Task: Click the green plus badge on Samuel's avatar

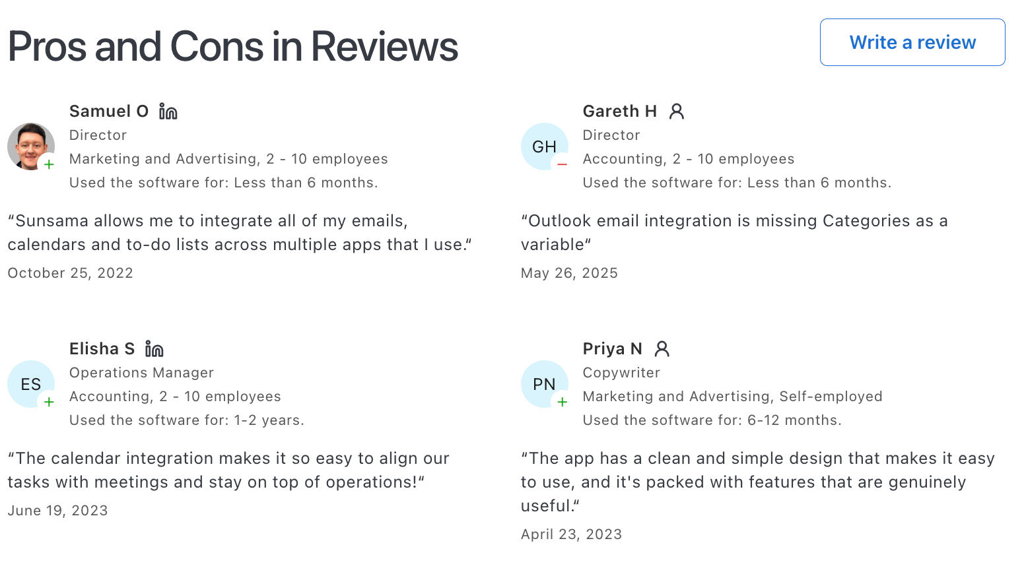Action: coord(49,164)
